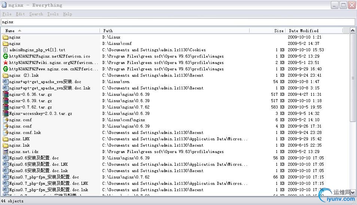The image size is (357, 205).
Task: Click Word icon of Nginx0.6安装及配置.doc.LNK
Action: pos(6,165)
